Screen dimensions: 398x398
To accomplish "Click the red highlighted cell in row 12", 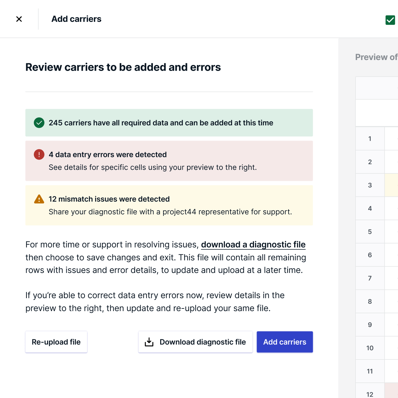I will [x=391, y=391].
